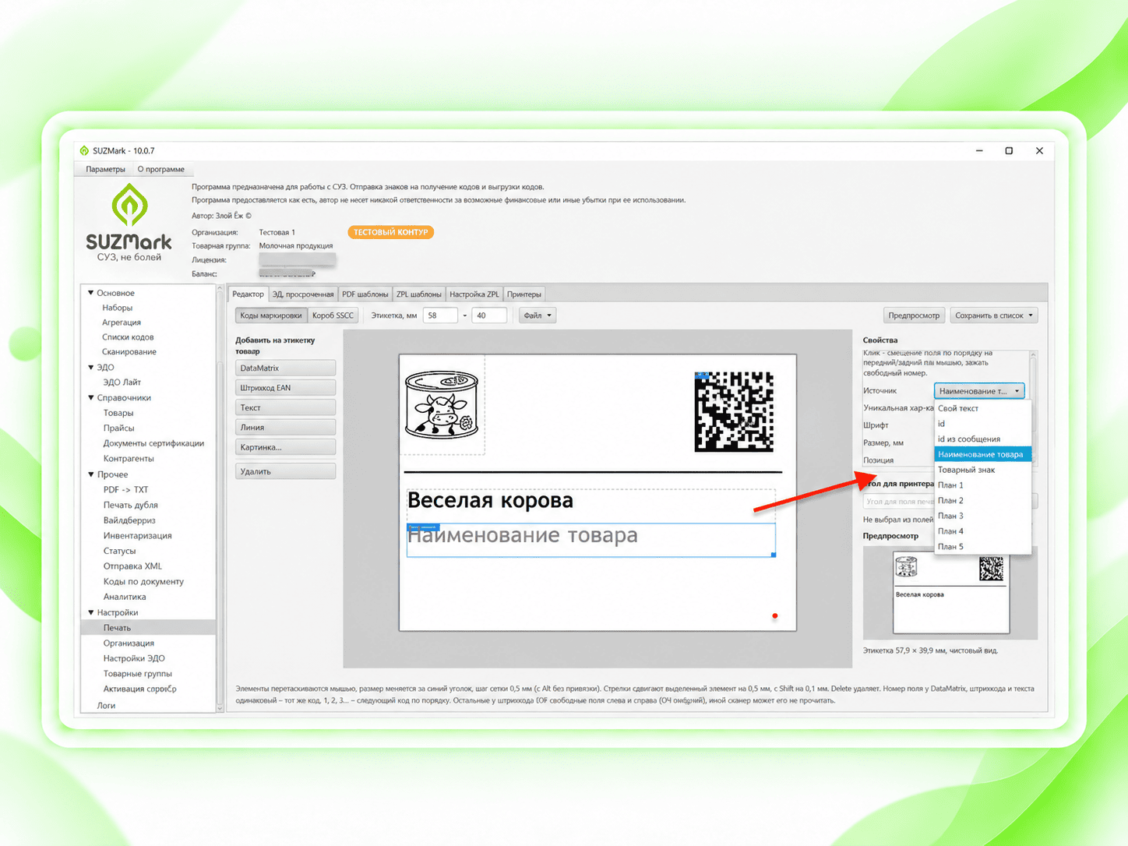Switch to the ZPL шаблоны tab
The image size is (1128, 846).
[x=418, y=294]
